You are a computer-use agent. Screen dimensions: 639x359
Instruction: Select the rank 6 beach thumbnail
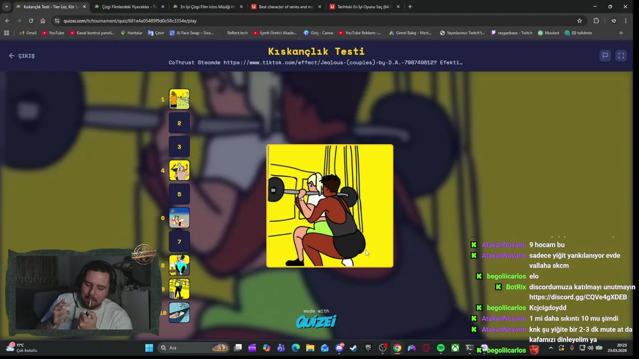(179, 218)
